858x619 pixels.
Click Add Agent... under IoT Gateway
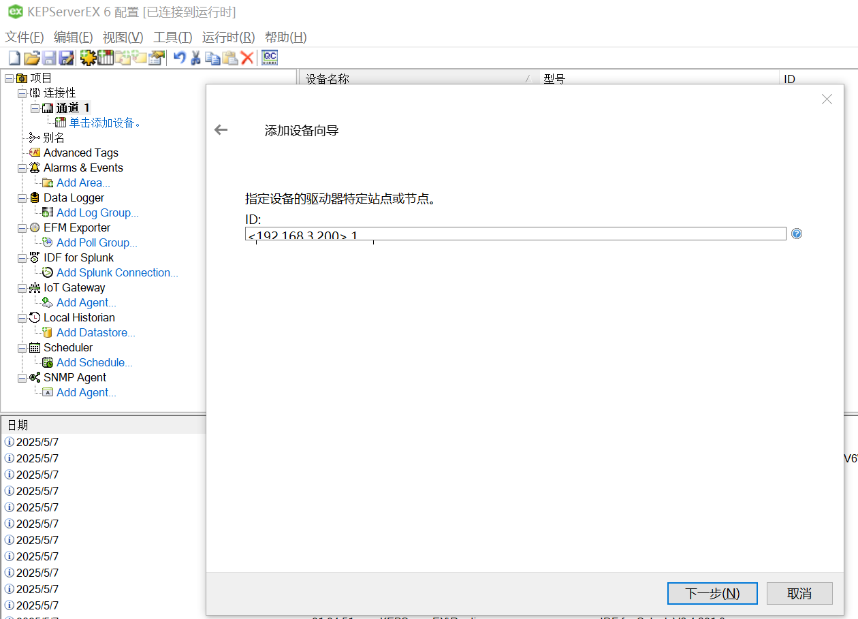[x=86, y=302]
